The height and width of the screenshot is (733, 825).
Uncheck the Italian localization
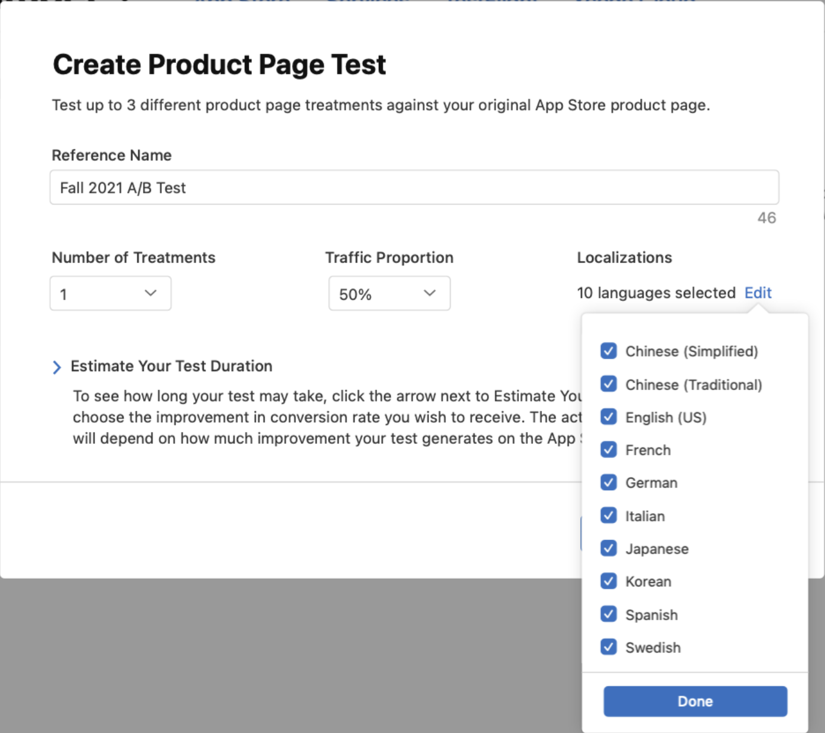pyautogui.click(x=609, y=515)
